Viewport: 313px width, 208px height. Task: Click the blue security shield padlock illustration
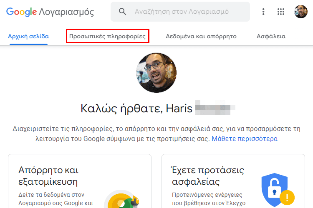click(278, 190)
